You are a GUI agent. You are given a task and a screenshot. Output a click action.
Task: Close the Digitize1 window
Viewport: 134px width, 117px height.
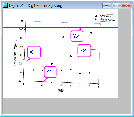126,5
